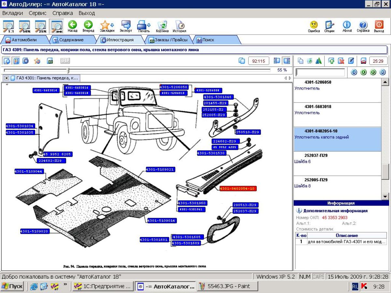
Task: Click the grayed 3D view button
Action: point(65,61)
